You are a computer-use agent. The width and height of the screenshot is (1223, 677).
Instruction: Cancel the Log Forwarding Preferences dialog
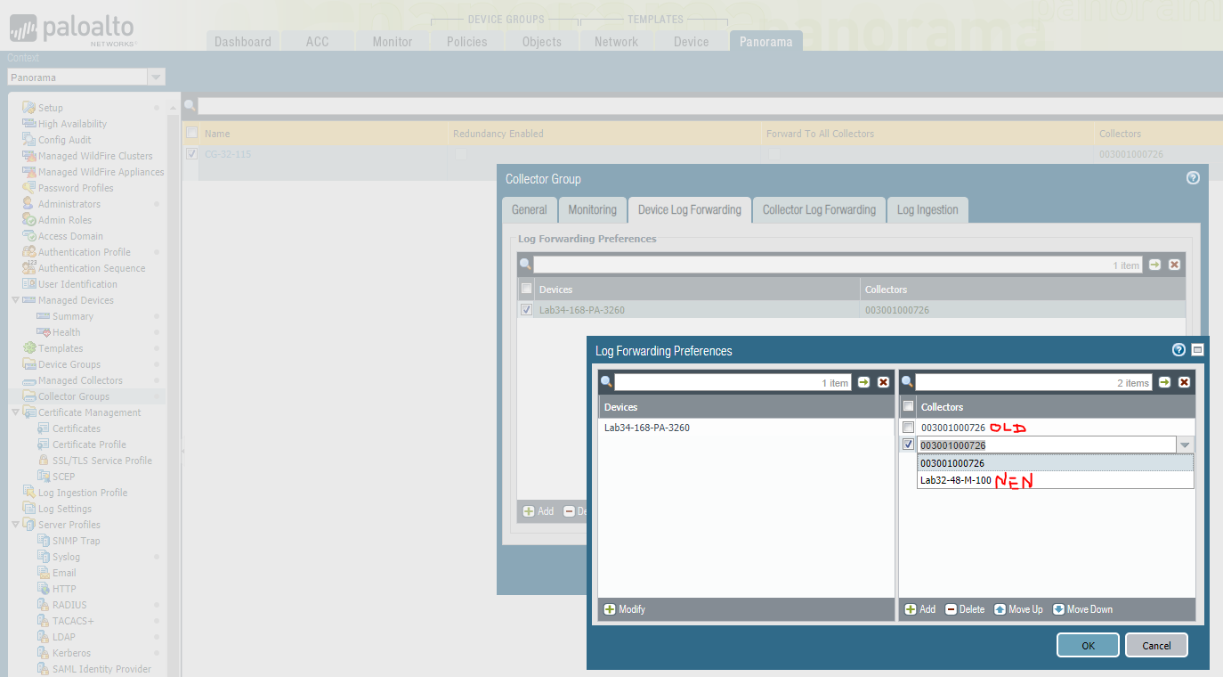[1156, 646]
